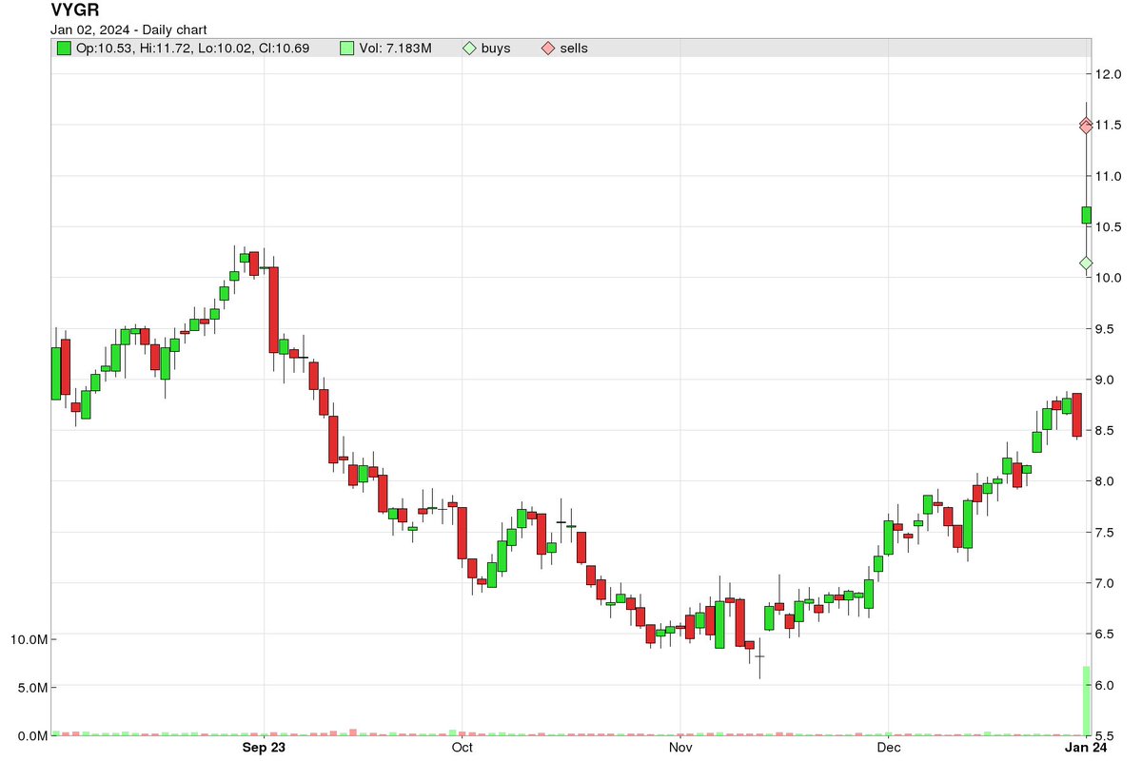Image resolution: width=1142 pixels, height=781 pixels.
Task: Click the 10.5 price axis label
Action: [x=1111, y=227]
